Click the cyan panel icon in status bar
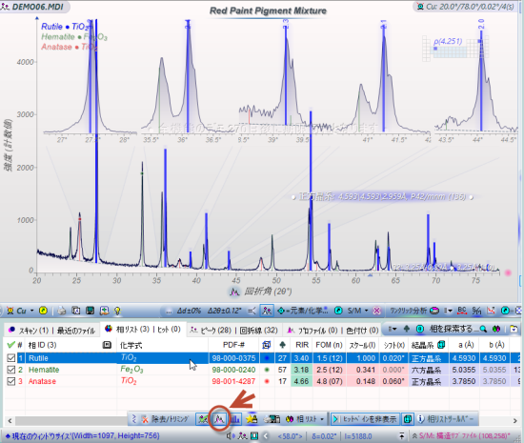The height and width of the screenshot is (443, 524). (254, 436)
